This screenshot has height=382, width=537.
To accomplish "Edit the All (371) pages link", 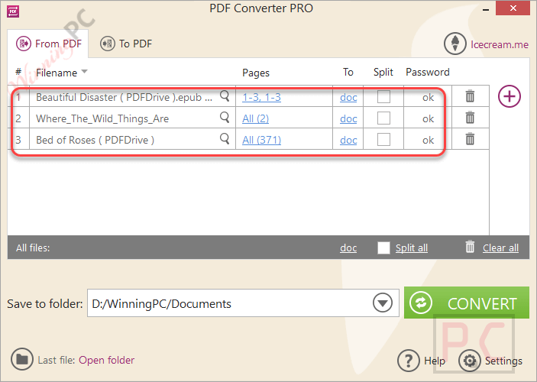I will coord(262,140).
